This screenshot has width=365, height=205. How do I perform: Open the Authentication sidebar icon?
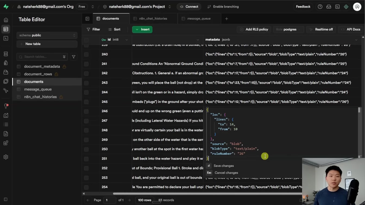pyautogui.click(x=6, y=63)
